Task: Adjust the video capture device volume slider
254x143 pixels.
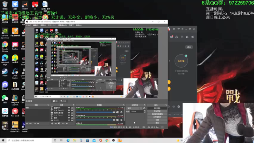Action: (96, 120)
